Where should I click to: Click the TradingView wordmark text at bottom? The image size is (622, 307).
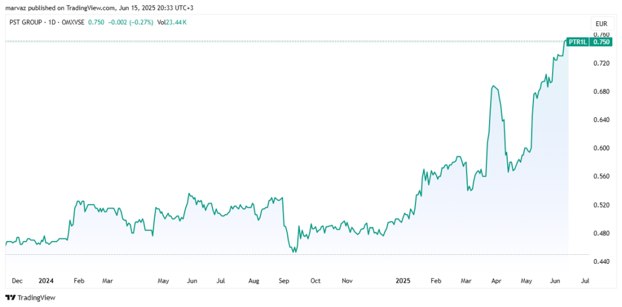tap(37, 298)
